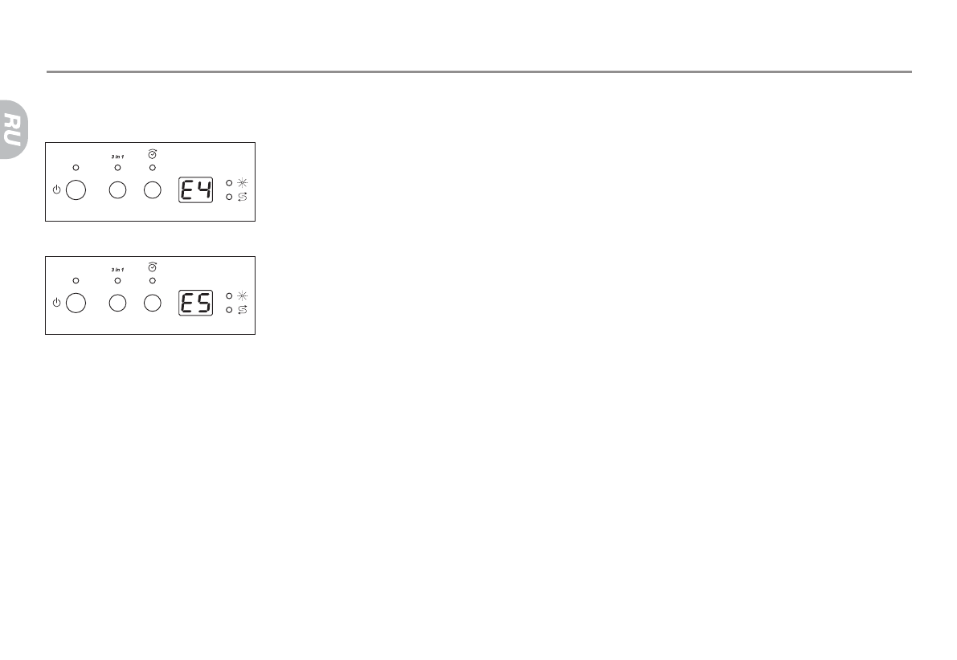Viewport: 957px width, 660px height.
Task: Click the salt refill S icon on the E5 panel
Action: tap(243, 310)
